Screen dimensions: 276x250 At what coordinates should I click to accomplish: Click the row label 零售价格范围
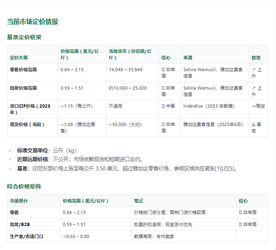coord(23,70)
